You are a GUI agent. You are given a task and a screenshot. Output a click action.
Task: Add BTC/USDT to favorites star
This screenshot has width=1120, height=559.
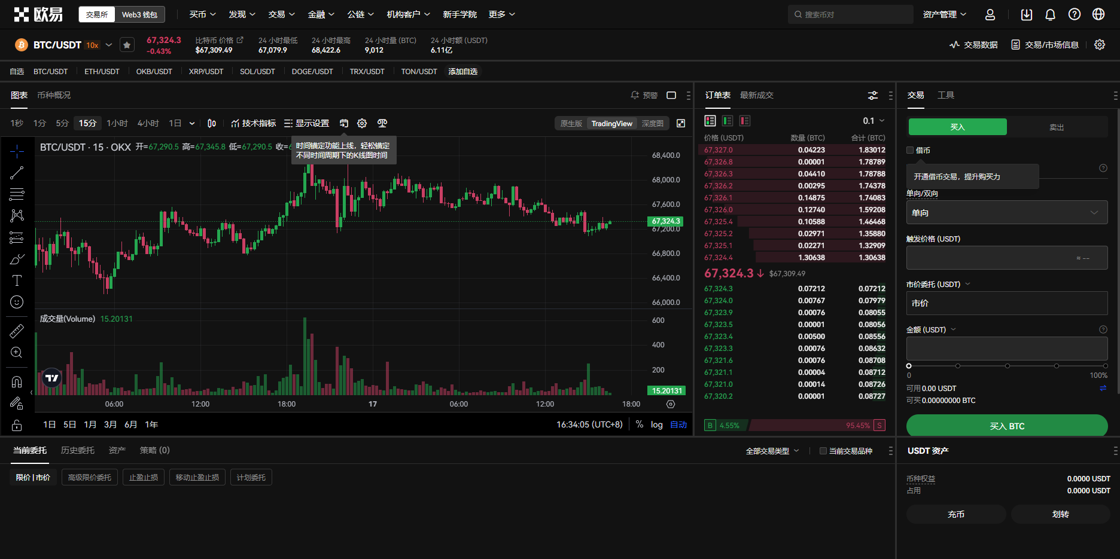[x=127, y=45]
